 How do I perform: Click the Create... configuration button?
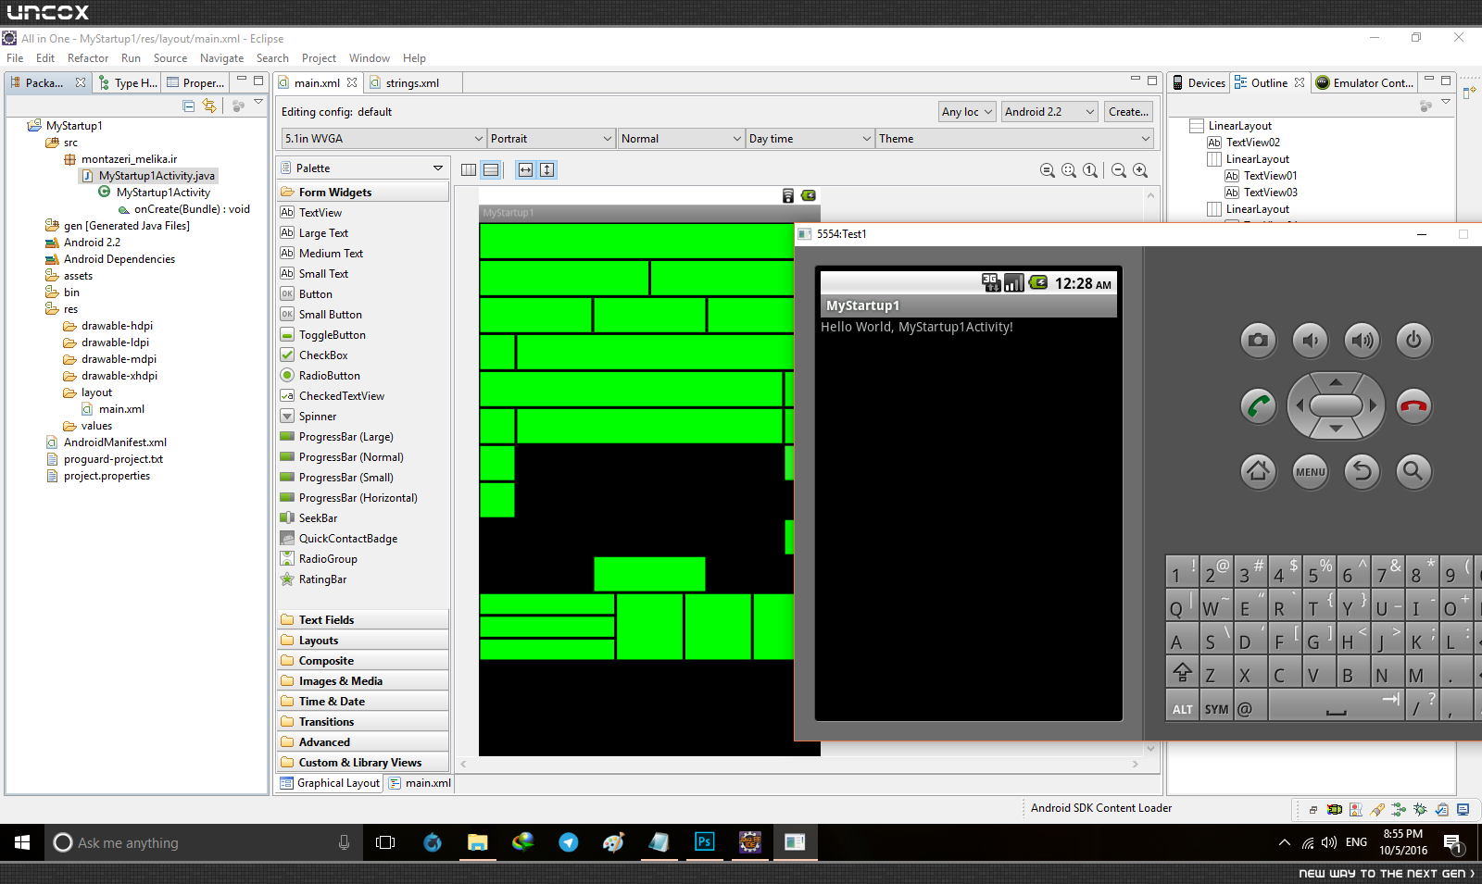[1128, 112]
